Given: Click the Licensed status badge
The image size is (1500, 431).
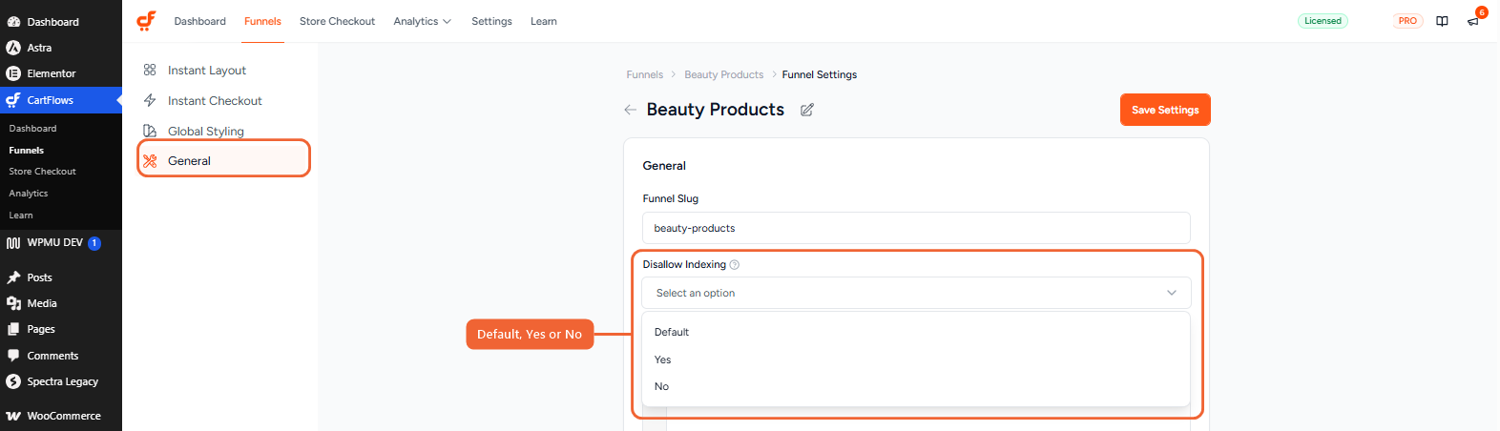Looking at the screenshot, I should [1323, 21].
